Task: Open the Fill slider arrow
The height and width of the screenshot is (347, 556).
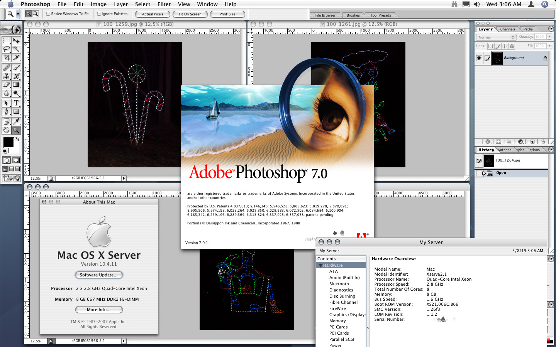Action: coord(549,46)
